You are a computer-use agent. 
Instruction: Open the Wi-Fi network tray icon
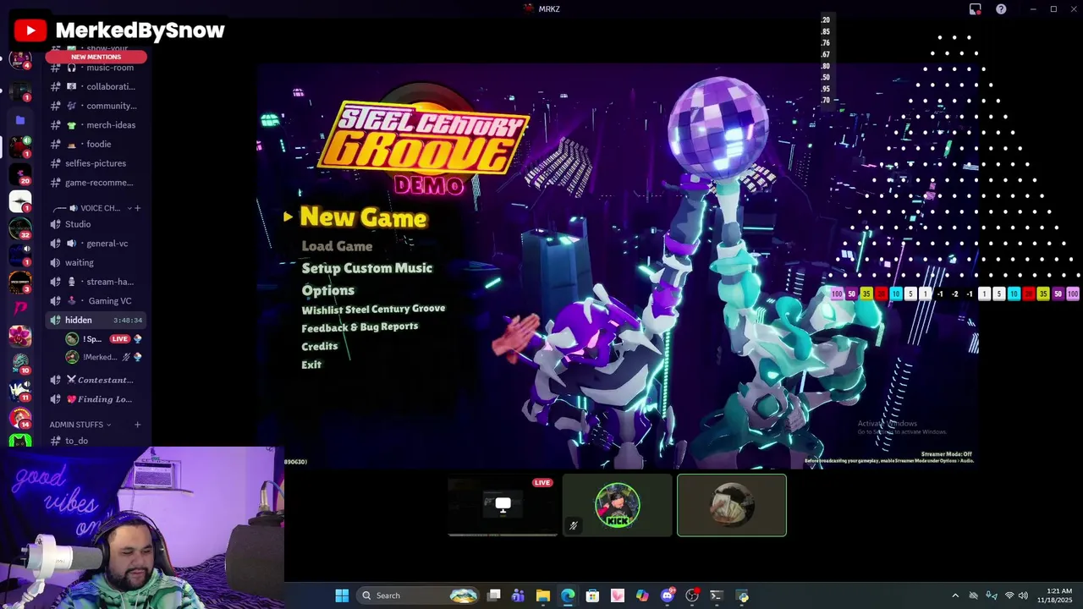(1009, 595)
